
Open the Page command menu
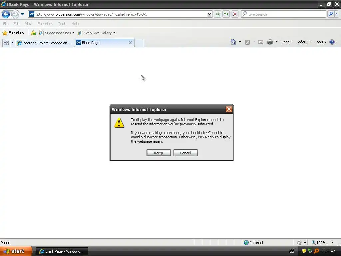pyautogui.click(x=287, y=42)
